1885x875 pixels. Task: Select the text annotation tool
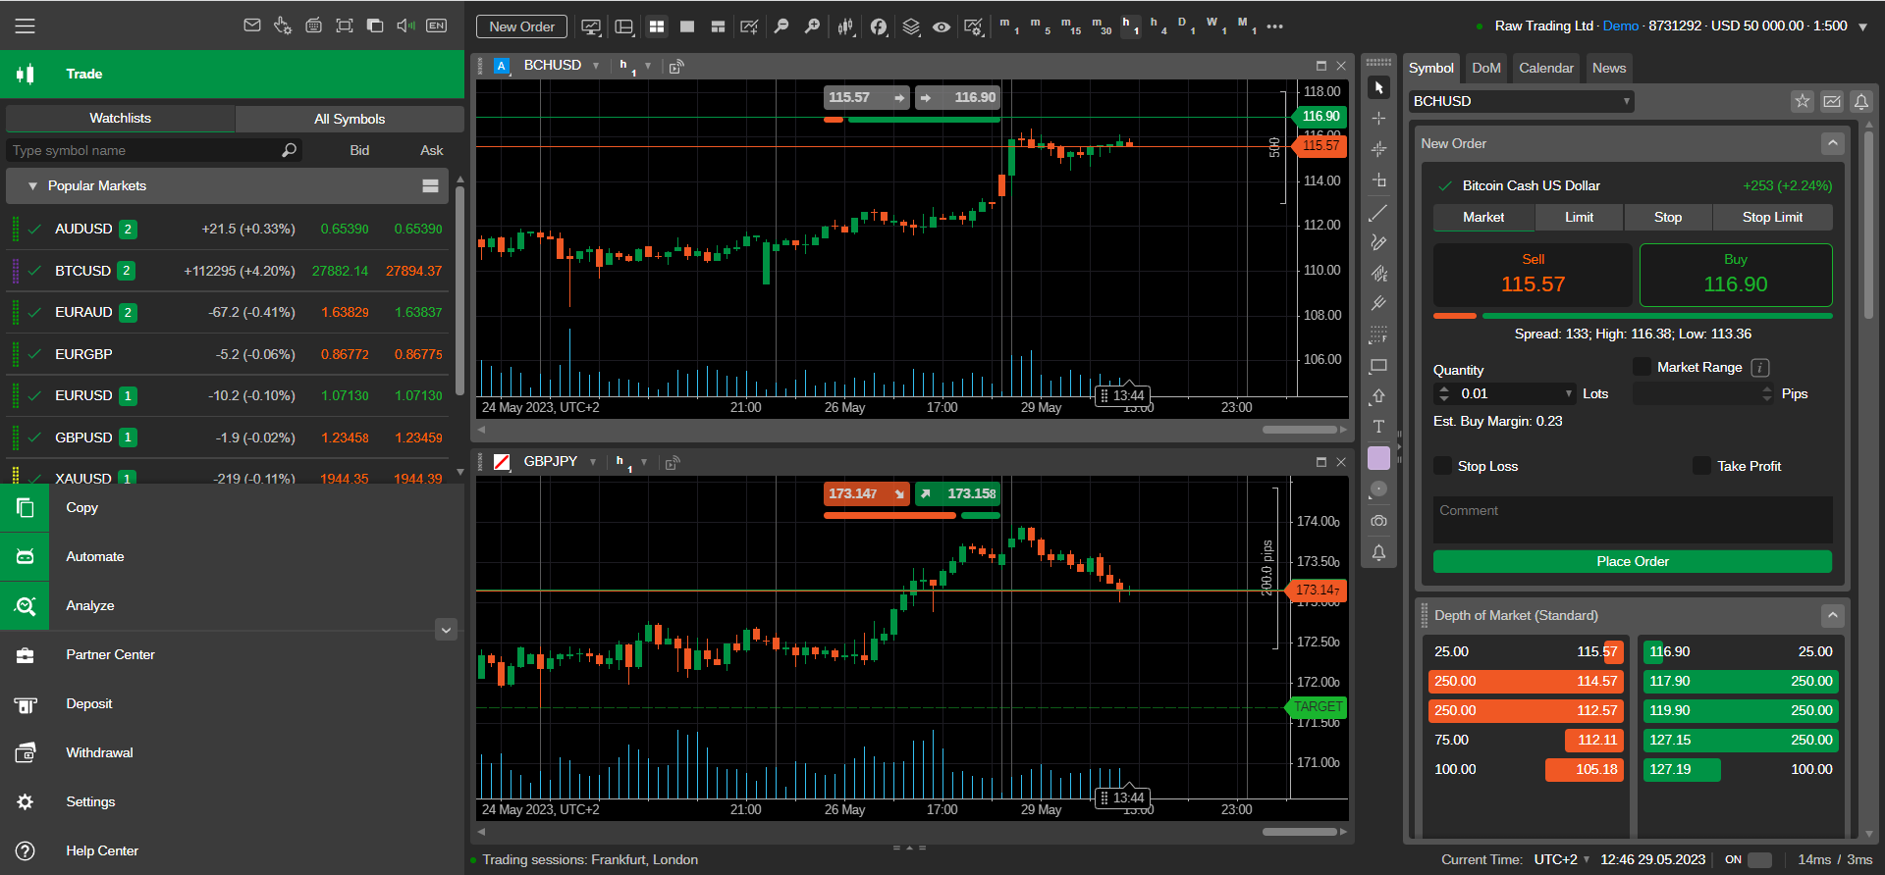coord(1378,427)
